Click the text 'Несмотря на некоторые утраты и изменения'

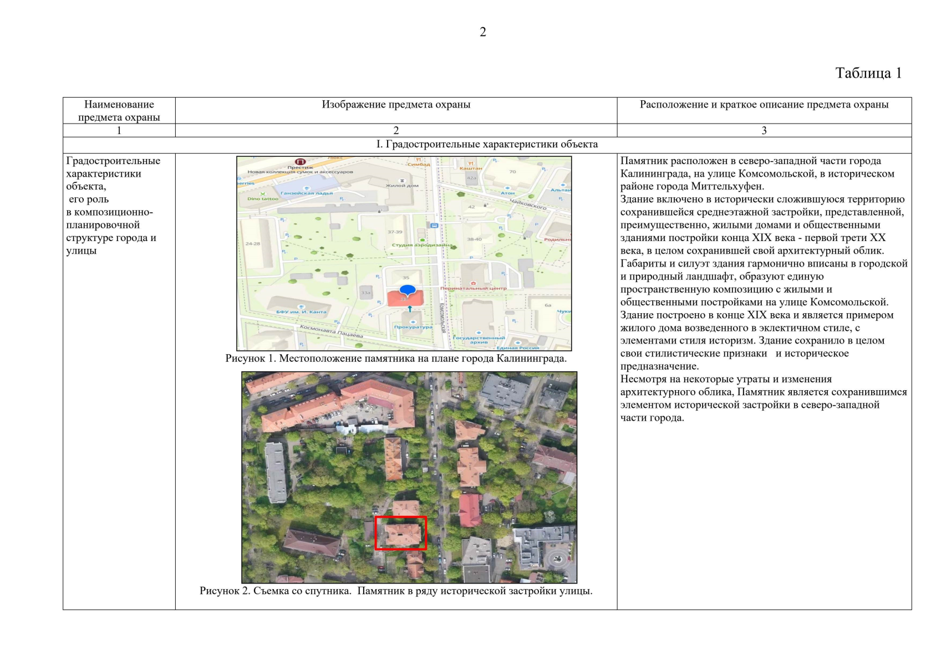pos(726,379)
